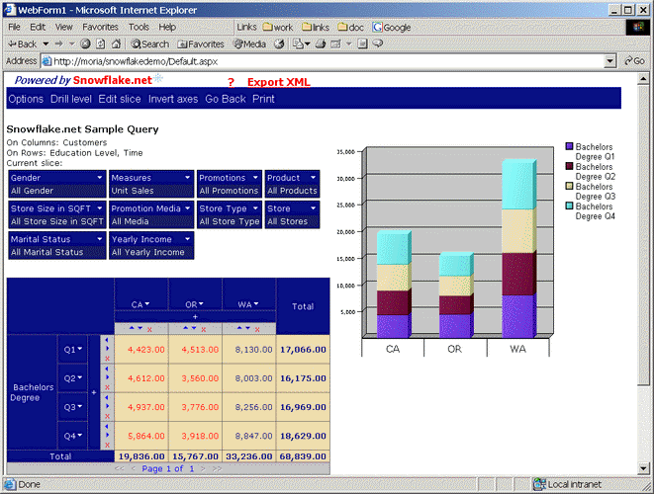Click the browser Forward arrow button

(x=58, y=43)
